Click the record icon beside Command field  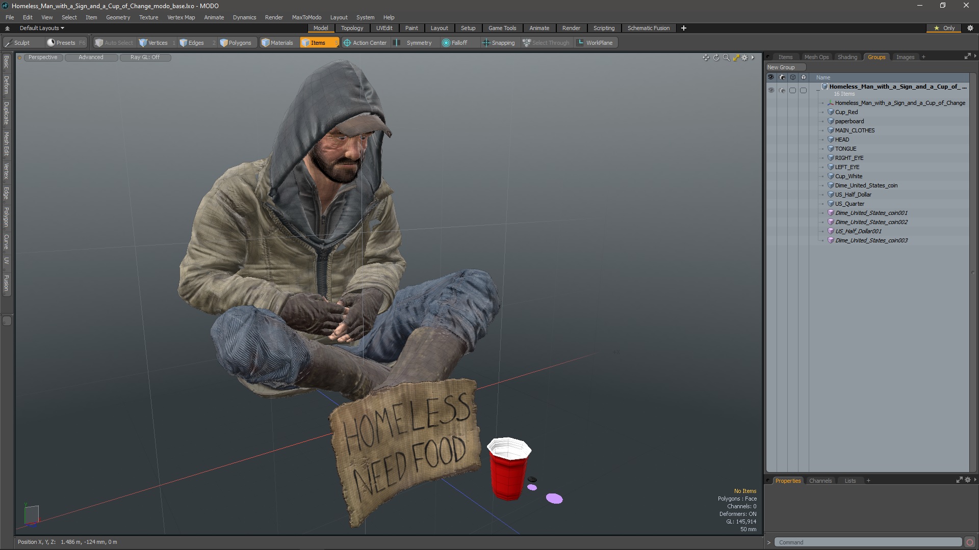tap(970, 542)
